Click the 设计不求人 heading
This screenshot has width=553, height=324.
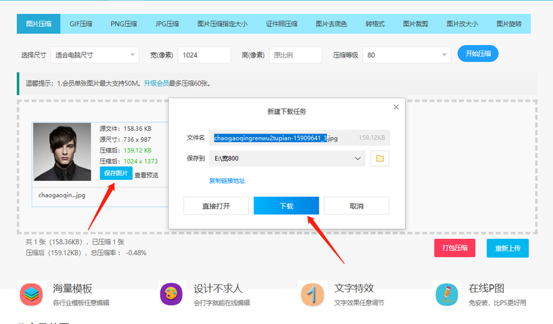pyautogui.click(x=218, y=289)
